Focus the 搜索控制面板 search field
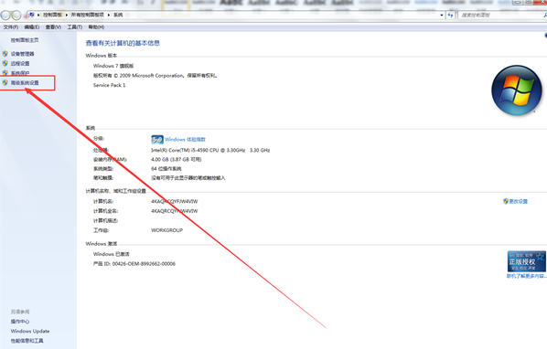This screenshot has width=547, height=349. [500, 15]
